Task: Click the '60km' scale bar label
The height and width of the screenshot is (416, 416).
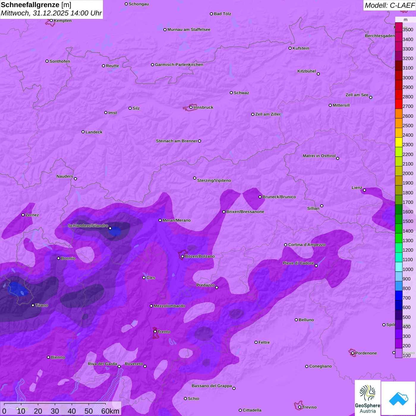Action: (x=110, y=411)
